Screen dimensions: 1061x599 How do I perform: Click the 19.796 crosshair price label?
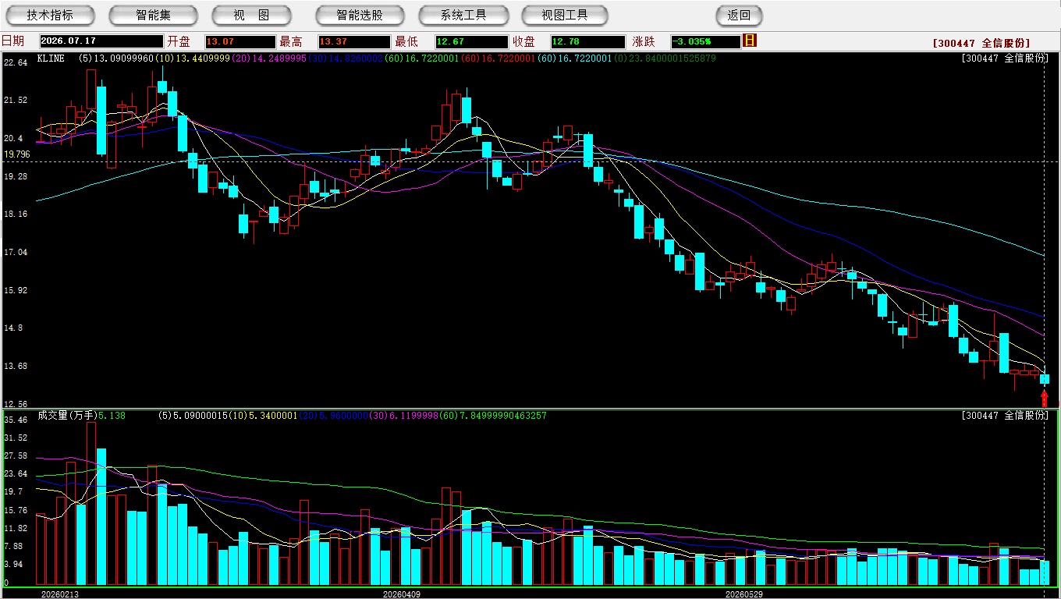coord(16,154)
